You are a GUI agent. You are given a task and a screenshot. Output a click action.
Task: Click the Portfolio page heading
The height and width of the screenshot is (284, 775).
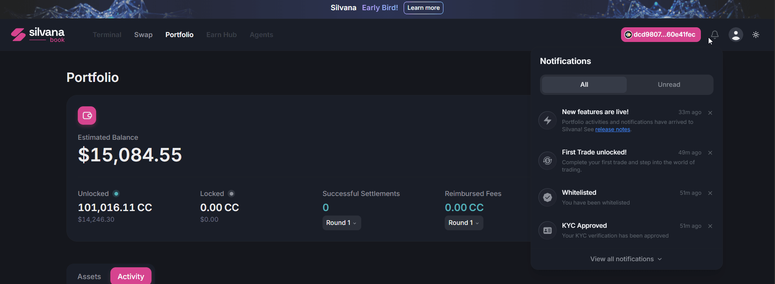92,77
